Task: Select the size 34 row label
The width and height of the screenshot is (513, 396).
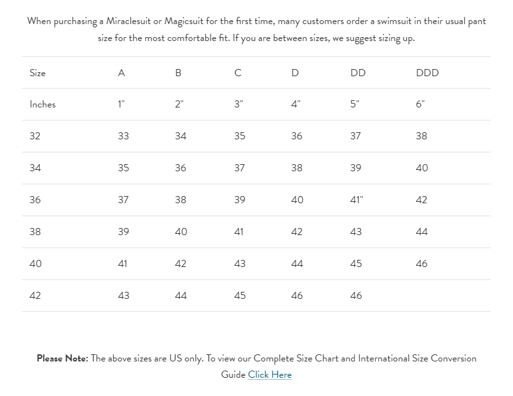Action: [x=35, y=168]
